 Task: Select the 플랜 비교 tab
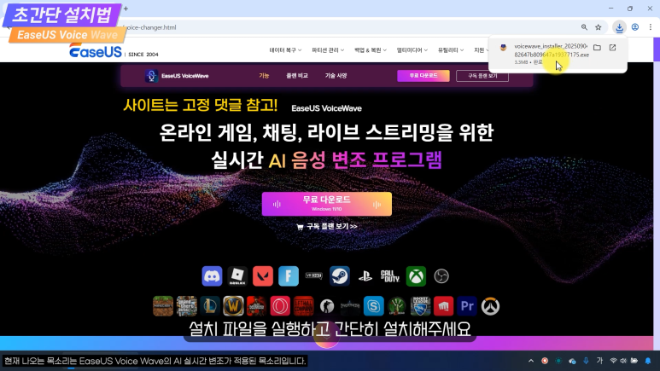pyautogui.click(x=297, y=76)
